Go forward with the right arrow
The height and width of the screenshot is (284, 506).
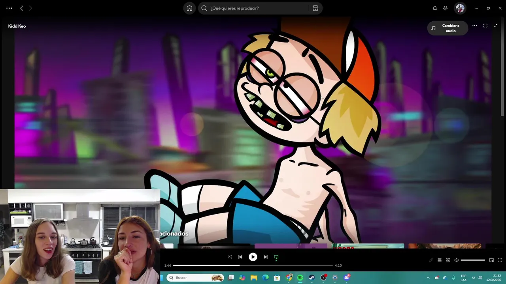click(30, 8)
